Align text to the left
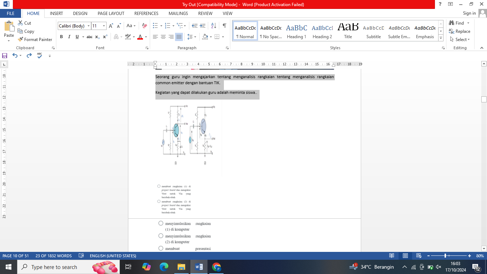 pos(155,37)
